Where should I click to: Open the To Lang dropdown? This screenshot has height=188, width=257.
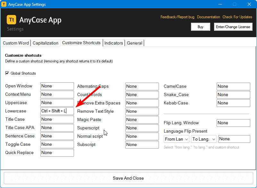(x=204, y=139)
